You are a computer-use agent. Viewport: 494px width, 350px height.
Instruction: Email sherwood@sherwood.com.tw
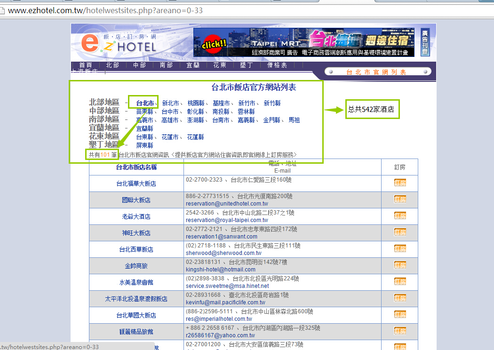pyautogui.click(x=223, y=253)
